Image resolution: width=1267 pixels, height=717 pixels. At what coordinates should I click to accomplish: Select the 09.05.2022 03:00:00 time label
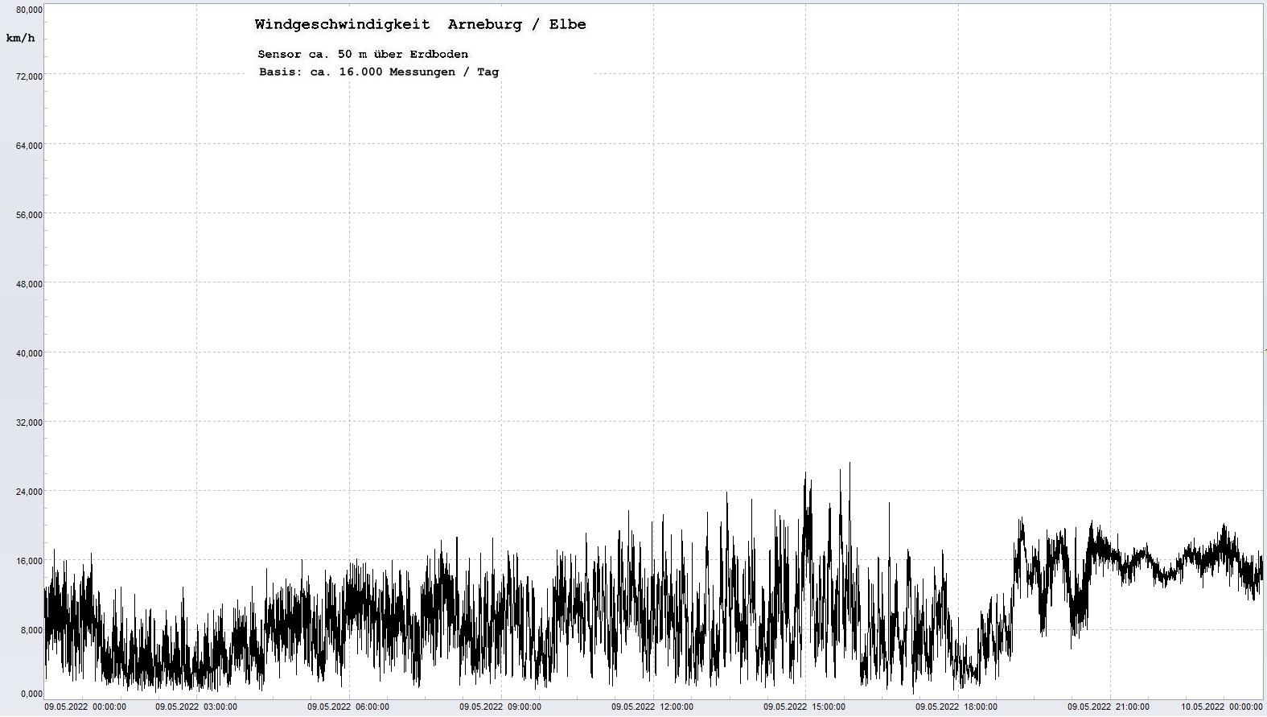(x=196, y=707)
